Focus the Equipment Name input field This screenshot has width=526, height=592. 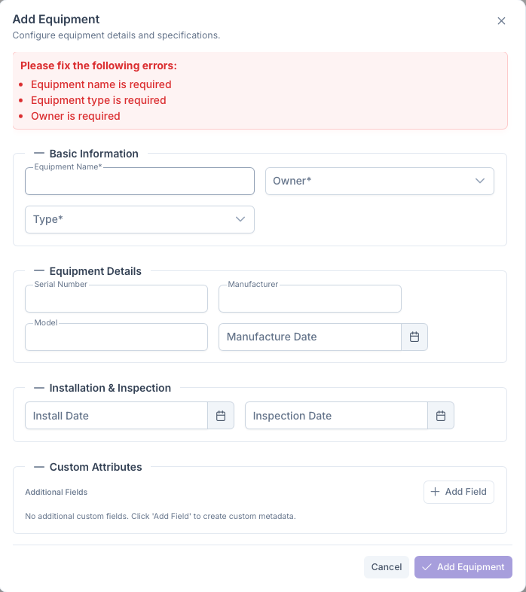(x=139, y=182)
